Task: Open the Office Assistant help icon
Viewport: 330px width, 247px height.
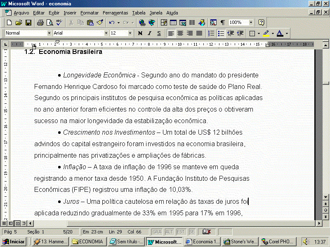Action: [261, 22]
